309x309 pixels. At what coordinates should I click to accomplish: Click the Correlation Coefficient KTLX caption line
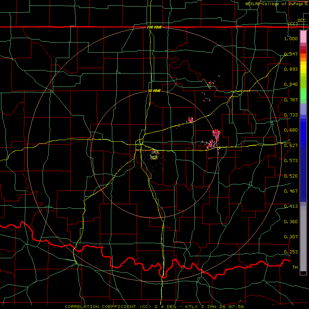point(154,307)
